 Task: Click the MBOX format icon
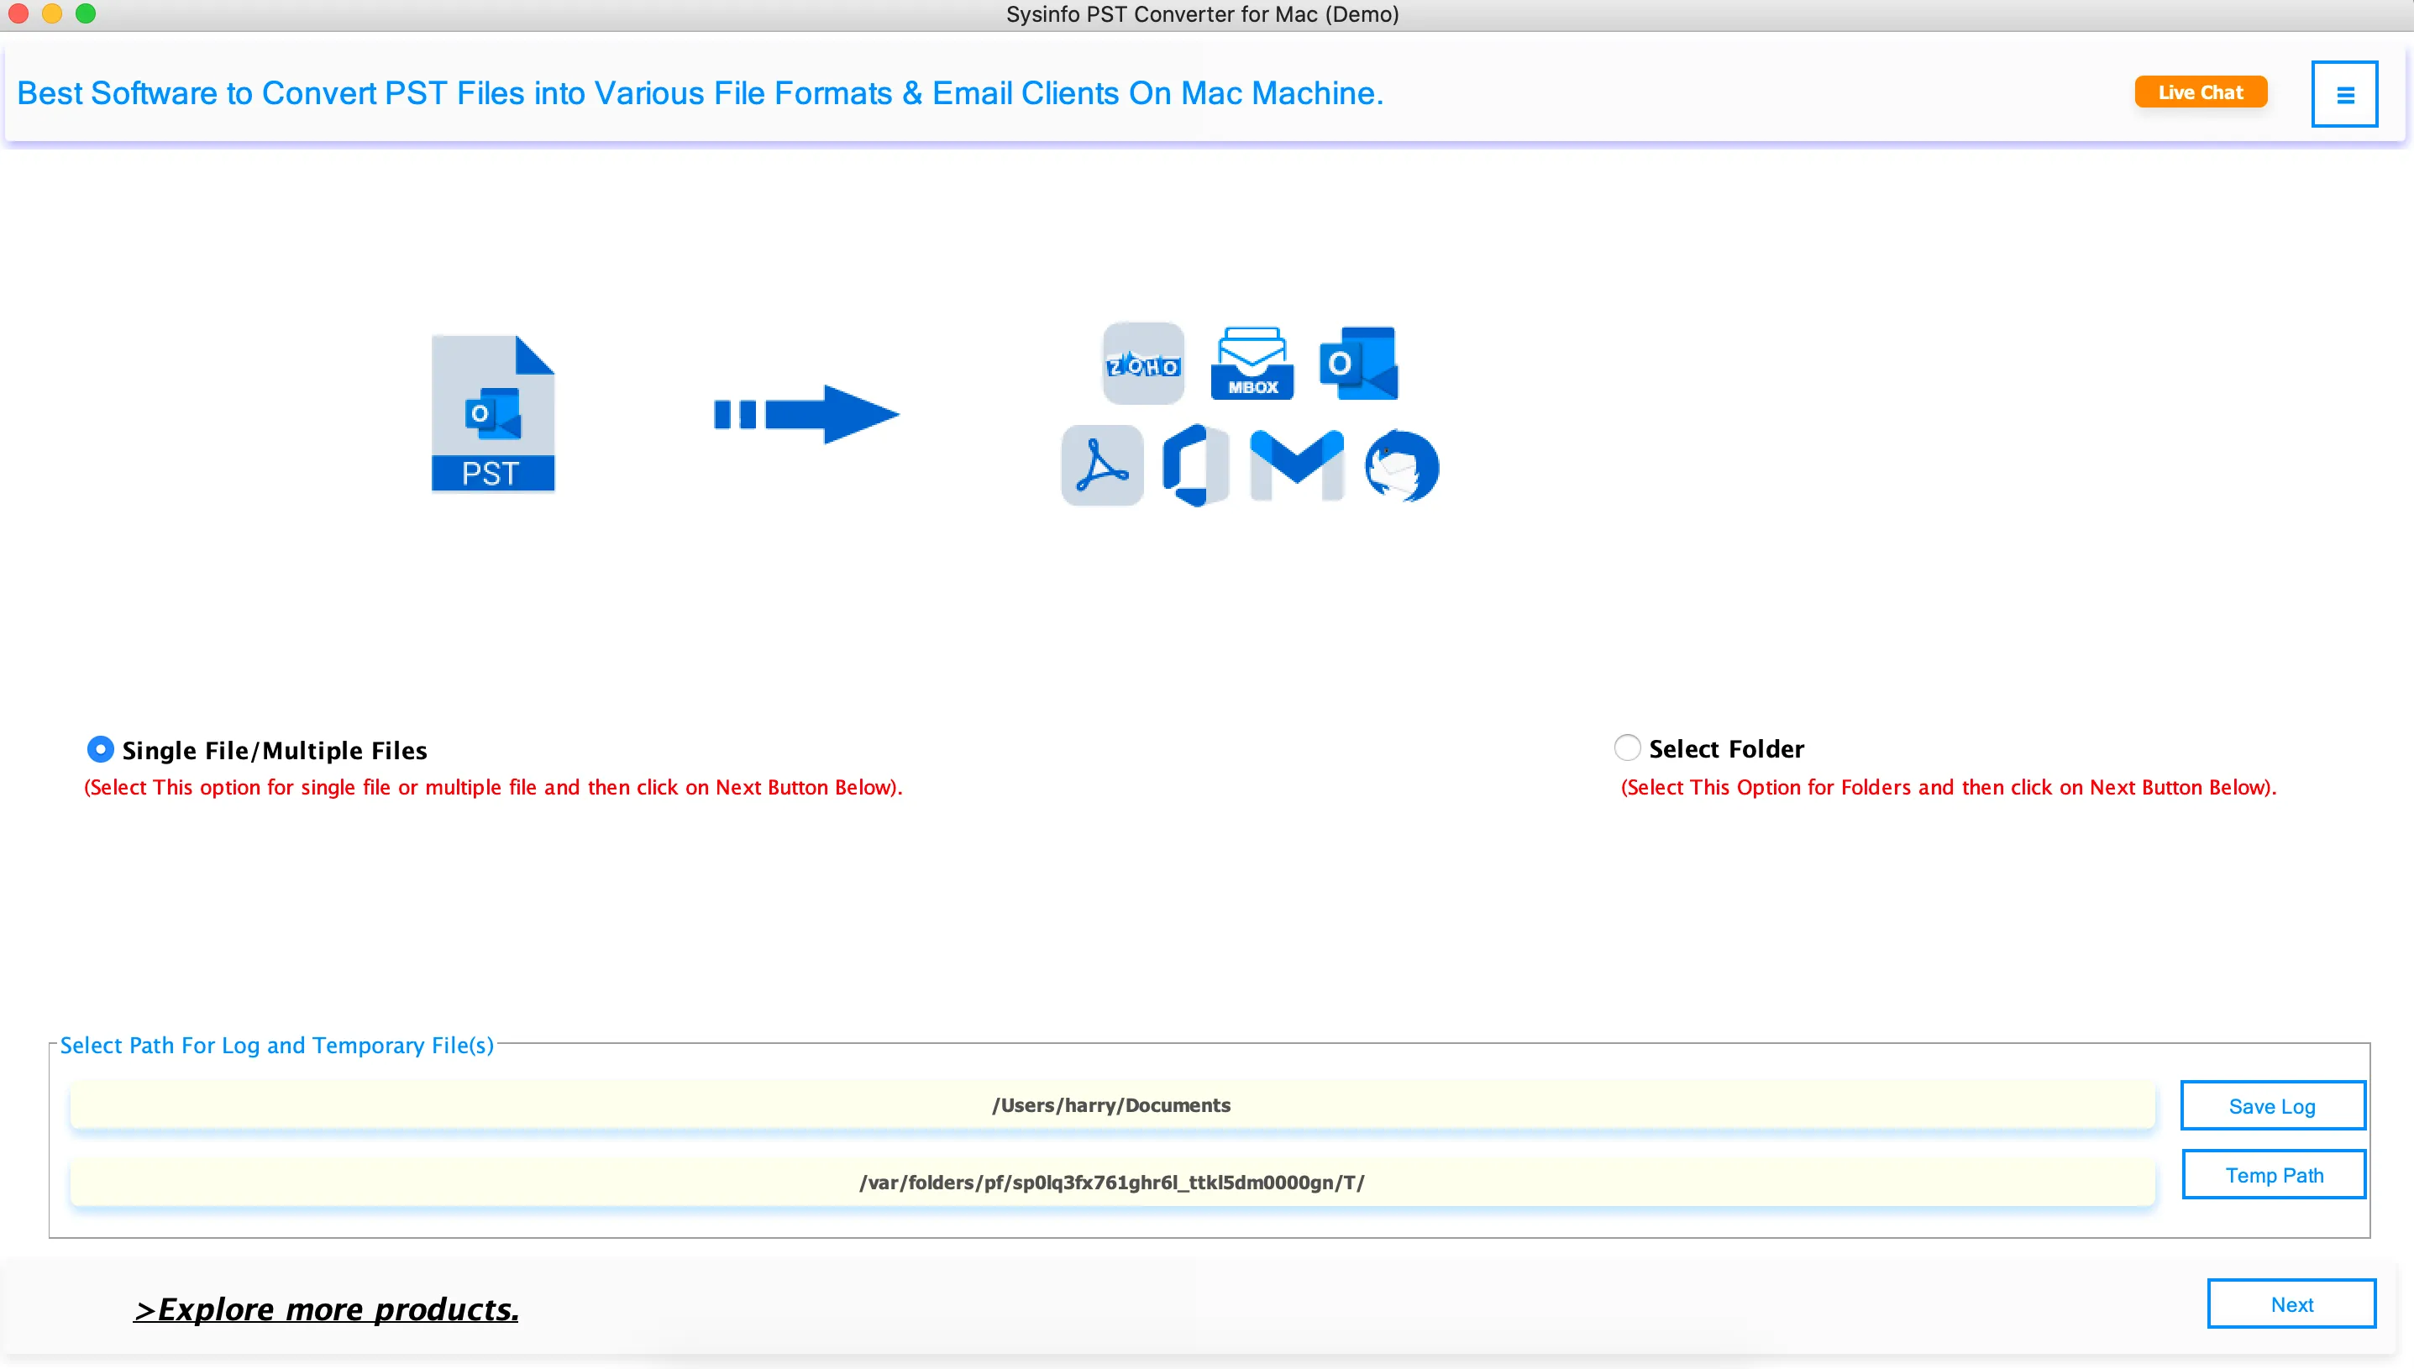1252,364
